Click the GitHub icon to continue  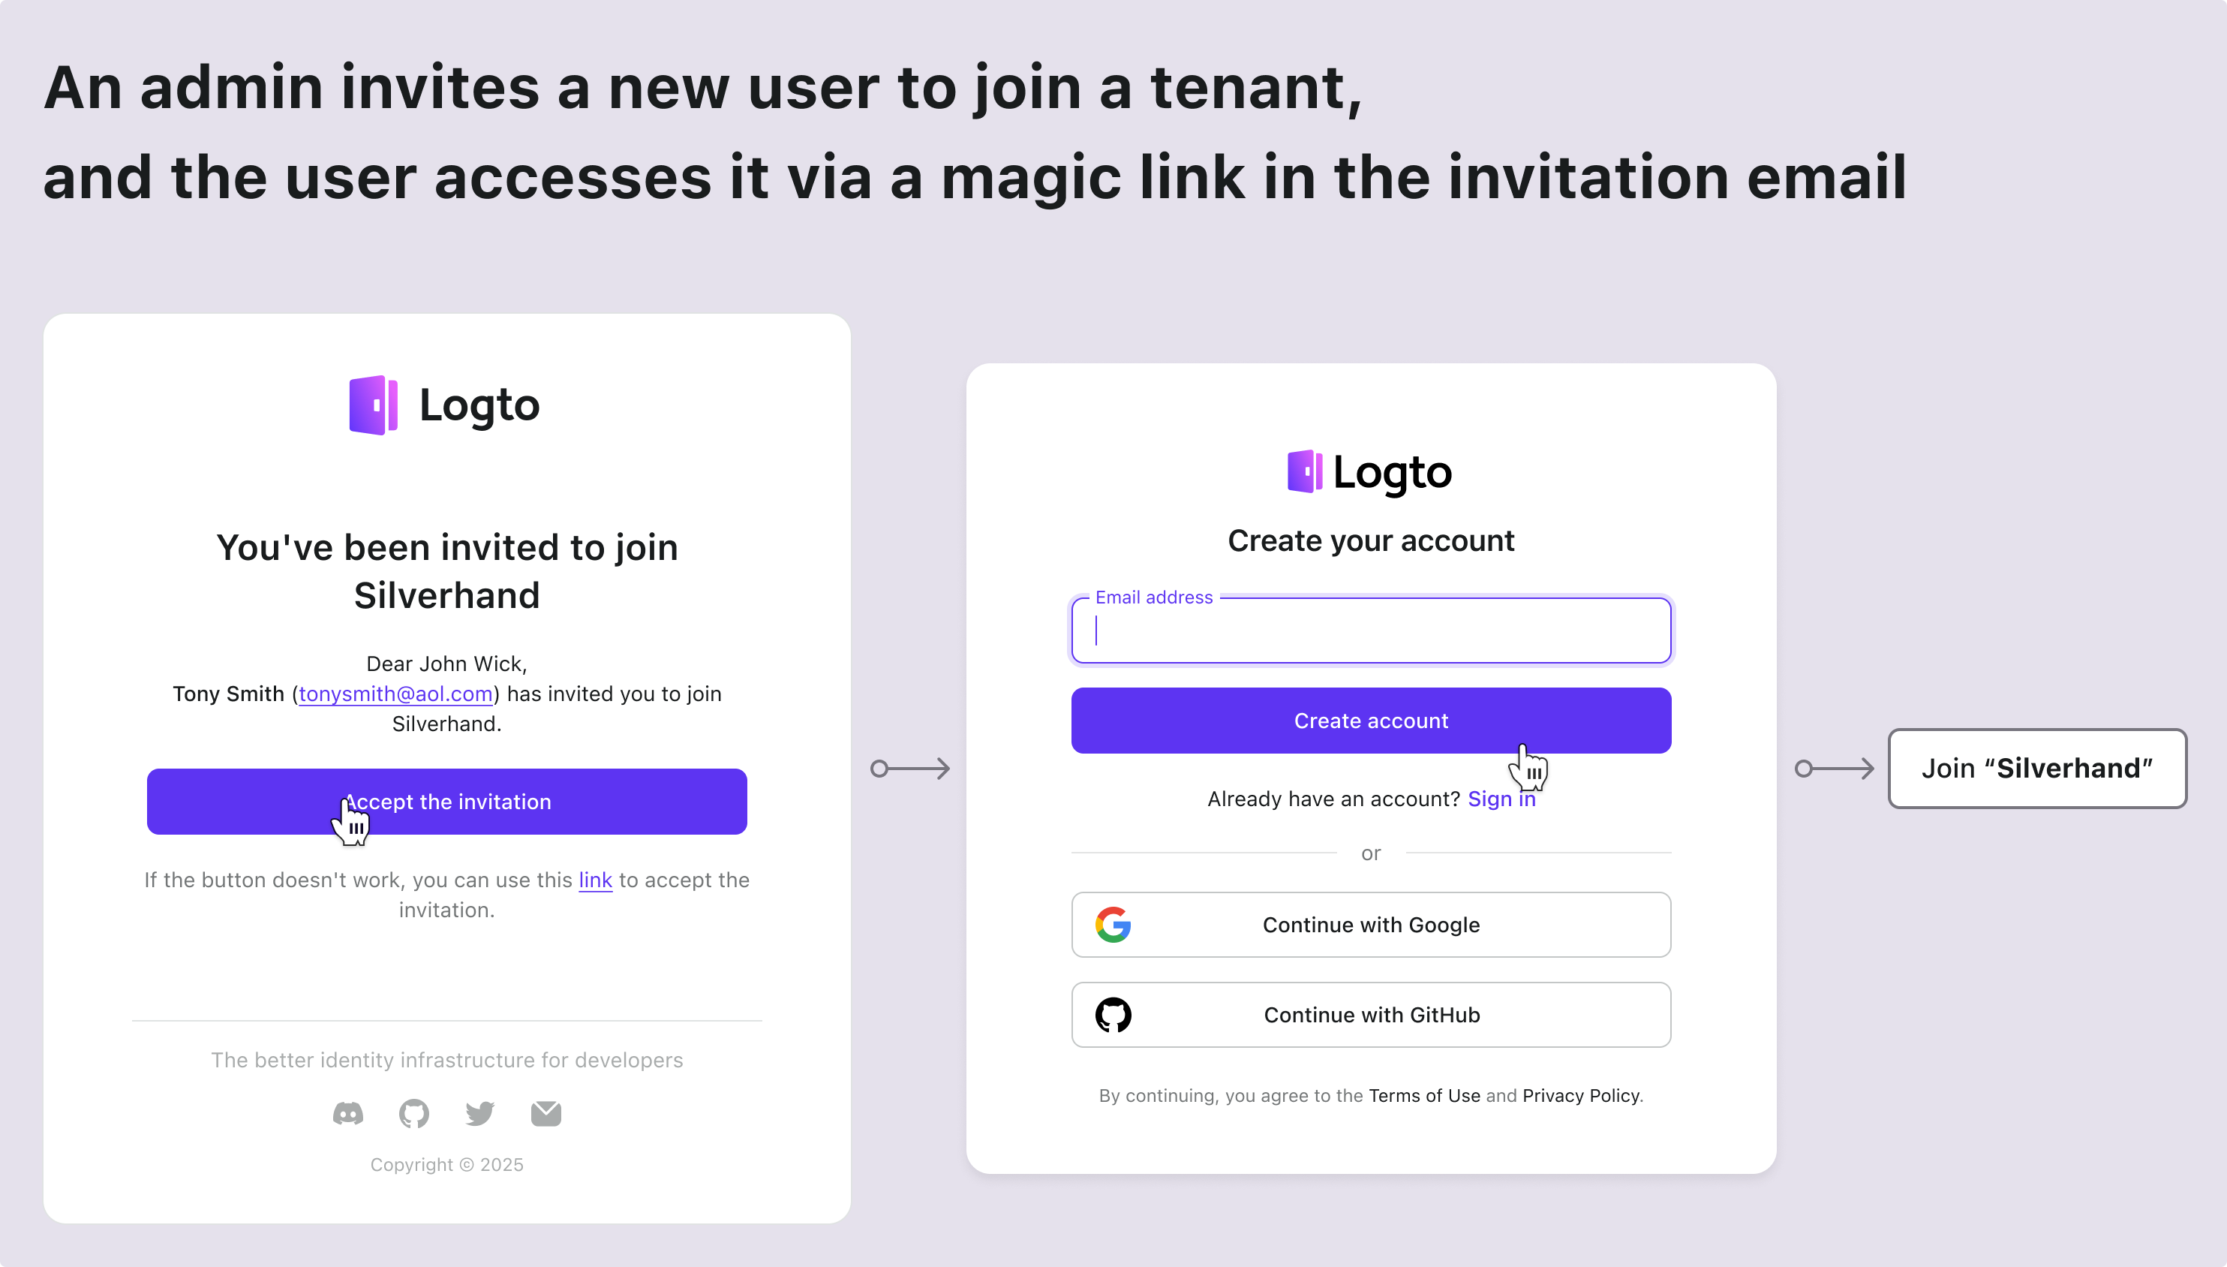click(x=1113, y=1015)
